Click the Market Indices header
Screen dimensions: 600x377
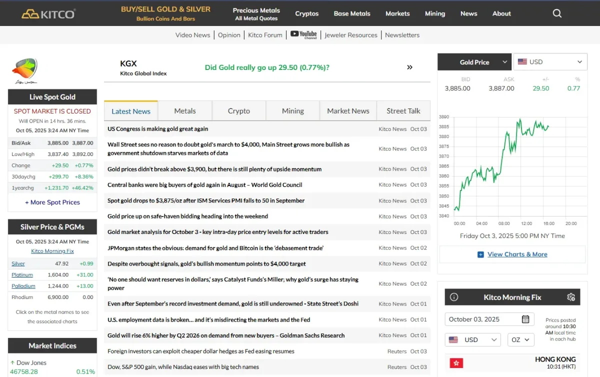tap(52, 345)
